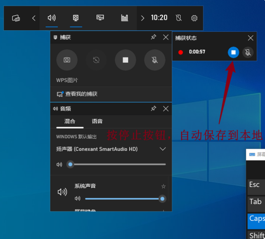Toggle microphone in the capture panel
265x239 pixels.
point(155,60)
